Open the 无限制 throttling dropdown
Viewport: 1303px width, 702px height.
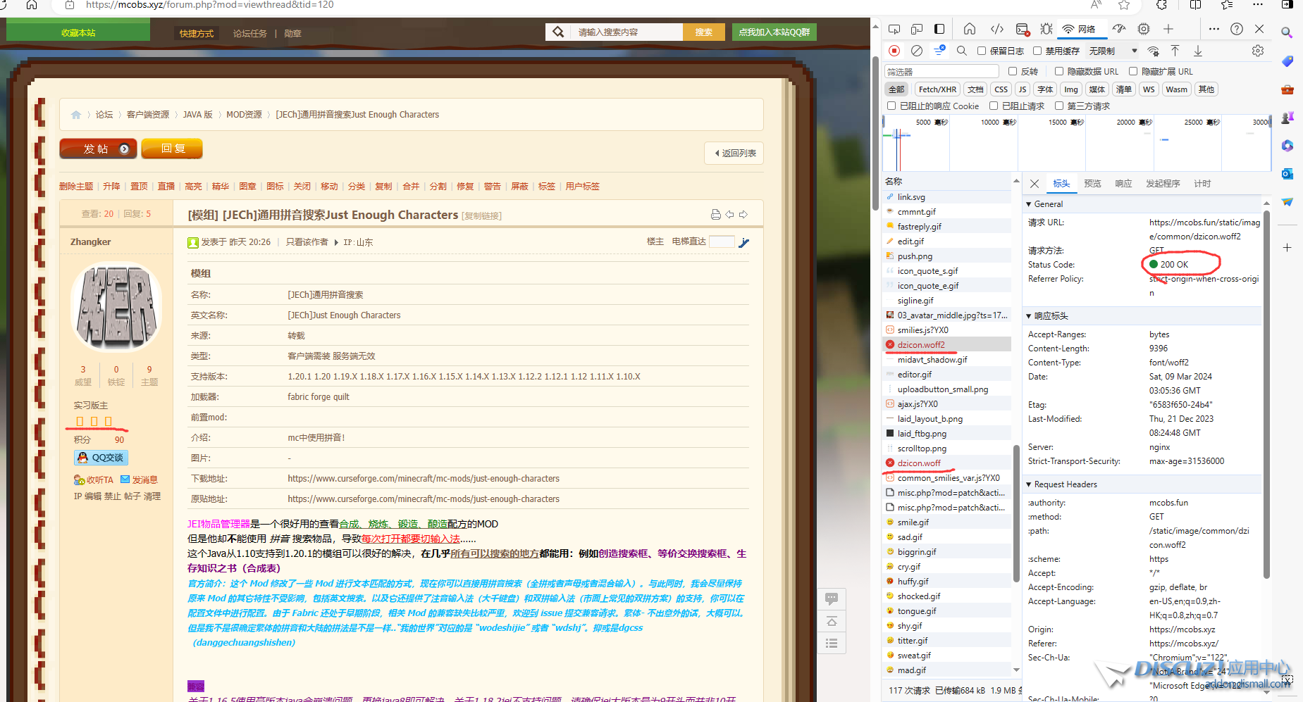tap(1113, 51)
